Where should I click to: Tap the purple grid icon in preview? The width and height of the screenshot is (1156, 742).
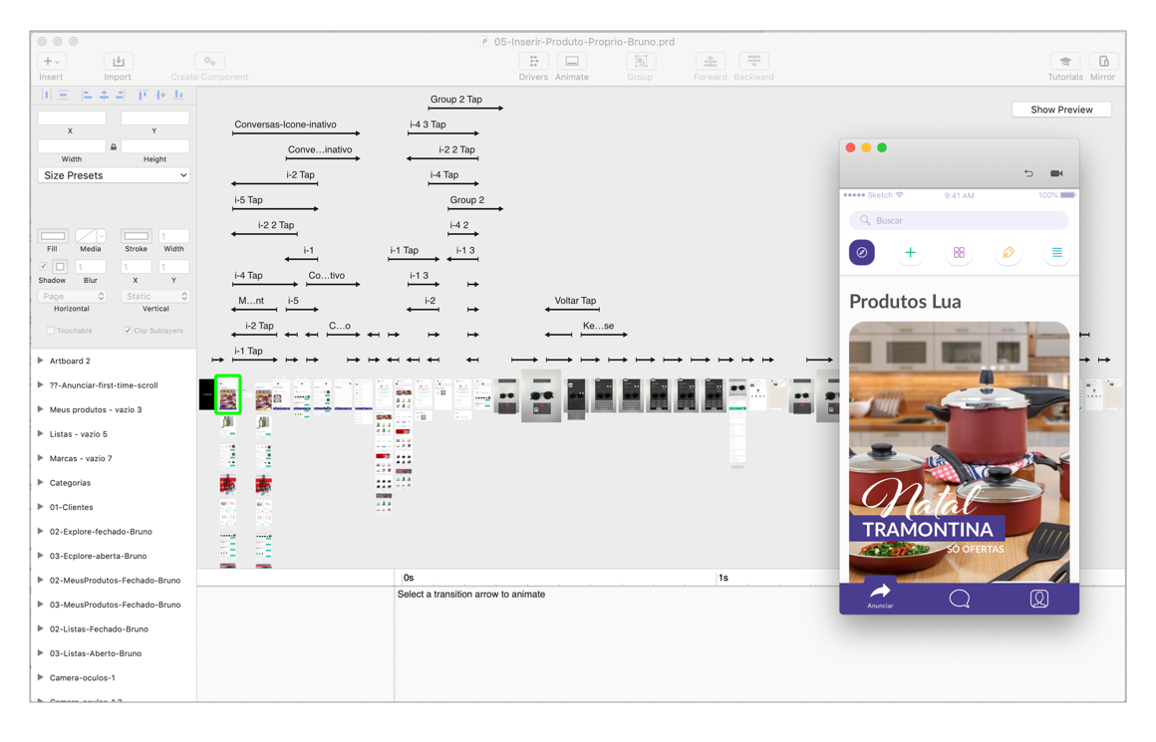coord(959,253)
